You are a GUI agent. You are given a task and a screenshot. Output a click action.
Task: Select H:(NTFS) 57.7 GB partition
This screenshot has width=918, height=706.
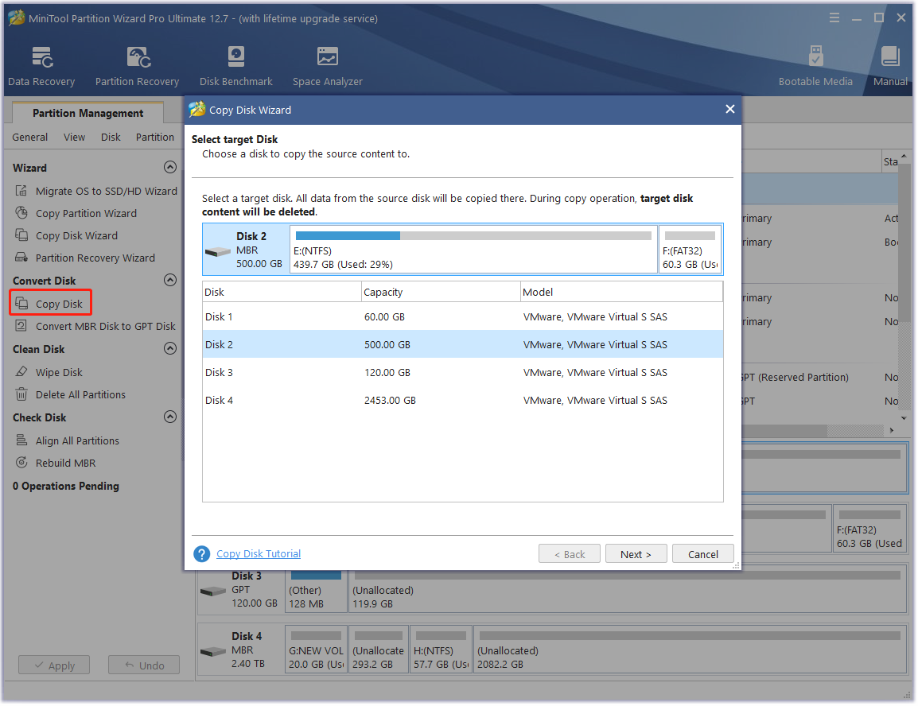pos(441,651)
